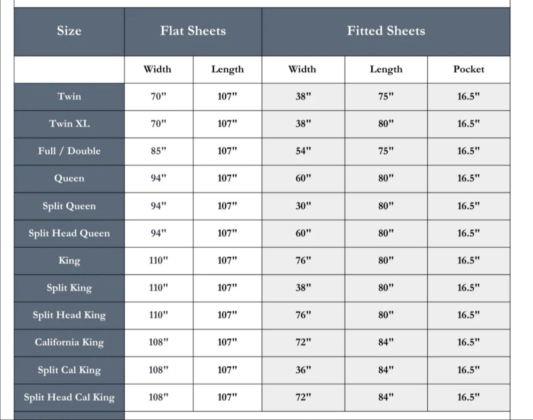Click the 85" flat width cell
This screenshot has width=533, height=420.
[158, 151]
